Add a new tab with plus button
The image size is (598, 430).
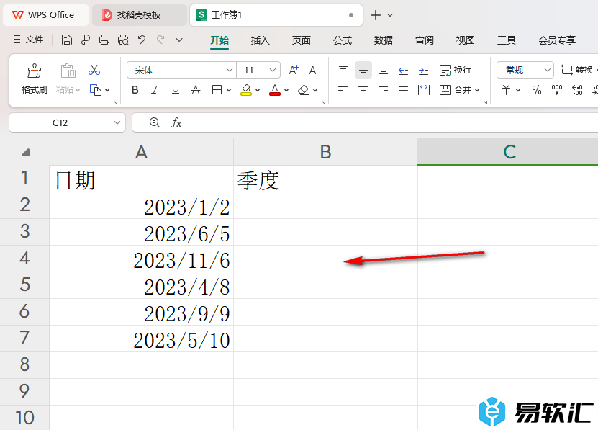[x=375, y=15]
